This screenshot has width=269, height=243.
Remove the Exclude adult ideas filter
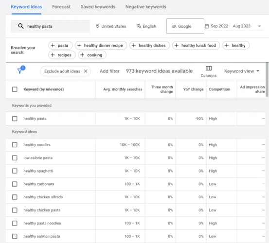pos(86,71)
